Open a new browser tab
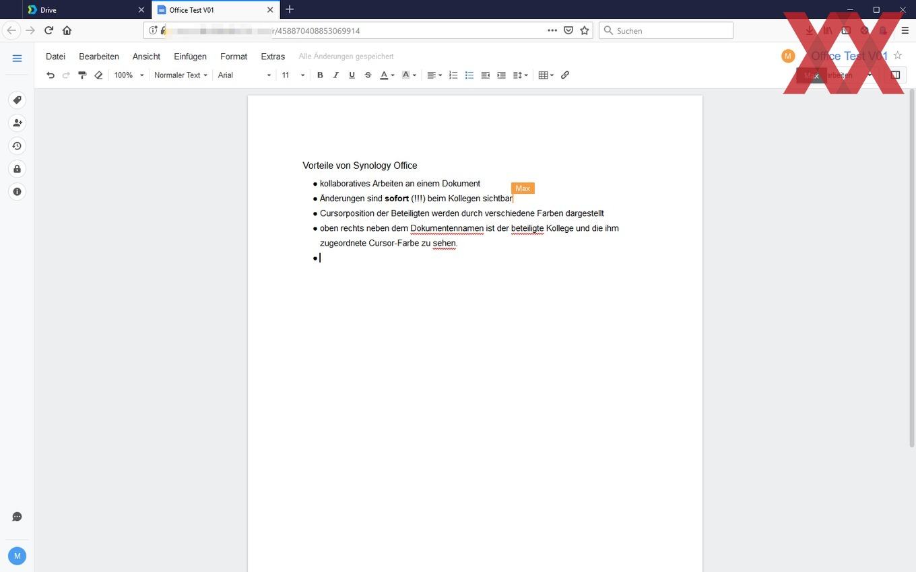Screen dimensions: 916x572 (290, 9)
